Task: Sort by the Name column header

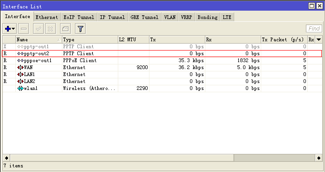Action: (x=39, y=39)
